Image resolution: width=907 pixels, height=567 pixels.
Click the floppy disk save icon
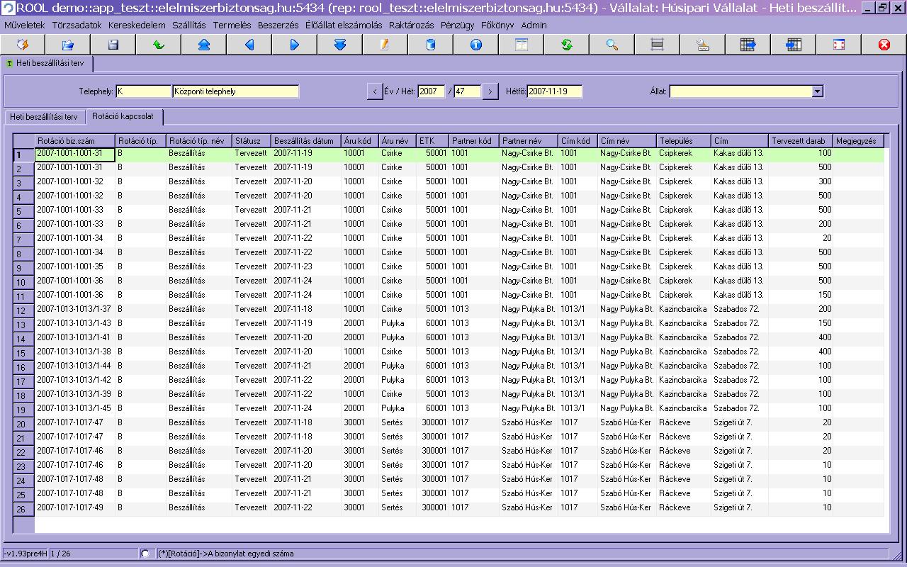click(x=113, y=45)
